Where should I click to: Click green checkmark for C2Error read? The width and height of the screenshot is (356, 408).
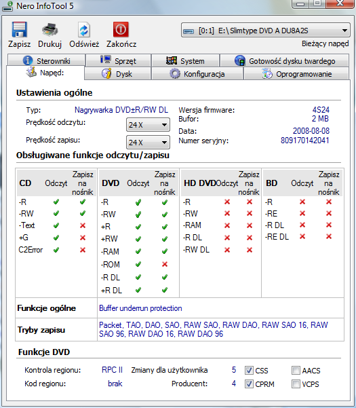point(56,250)
